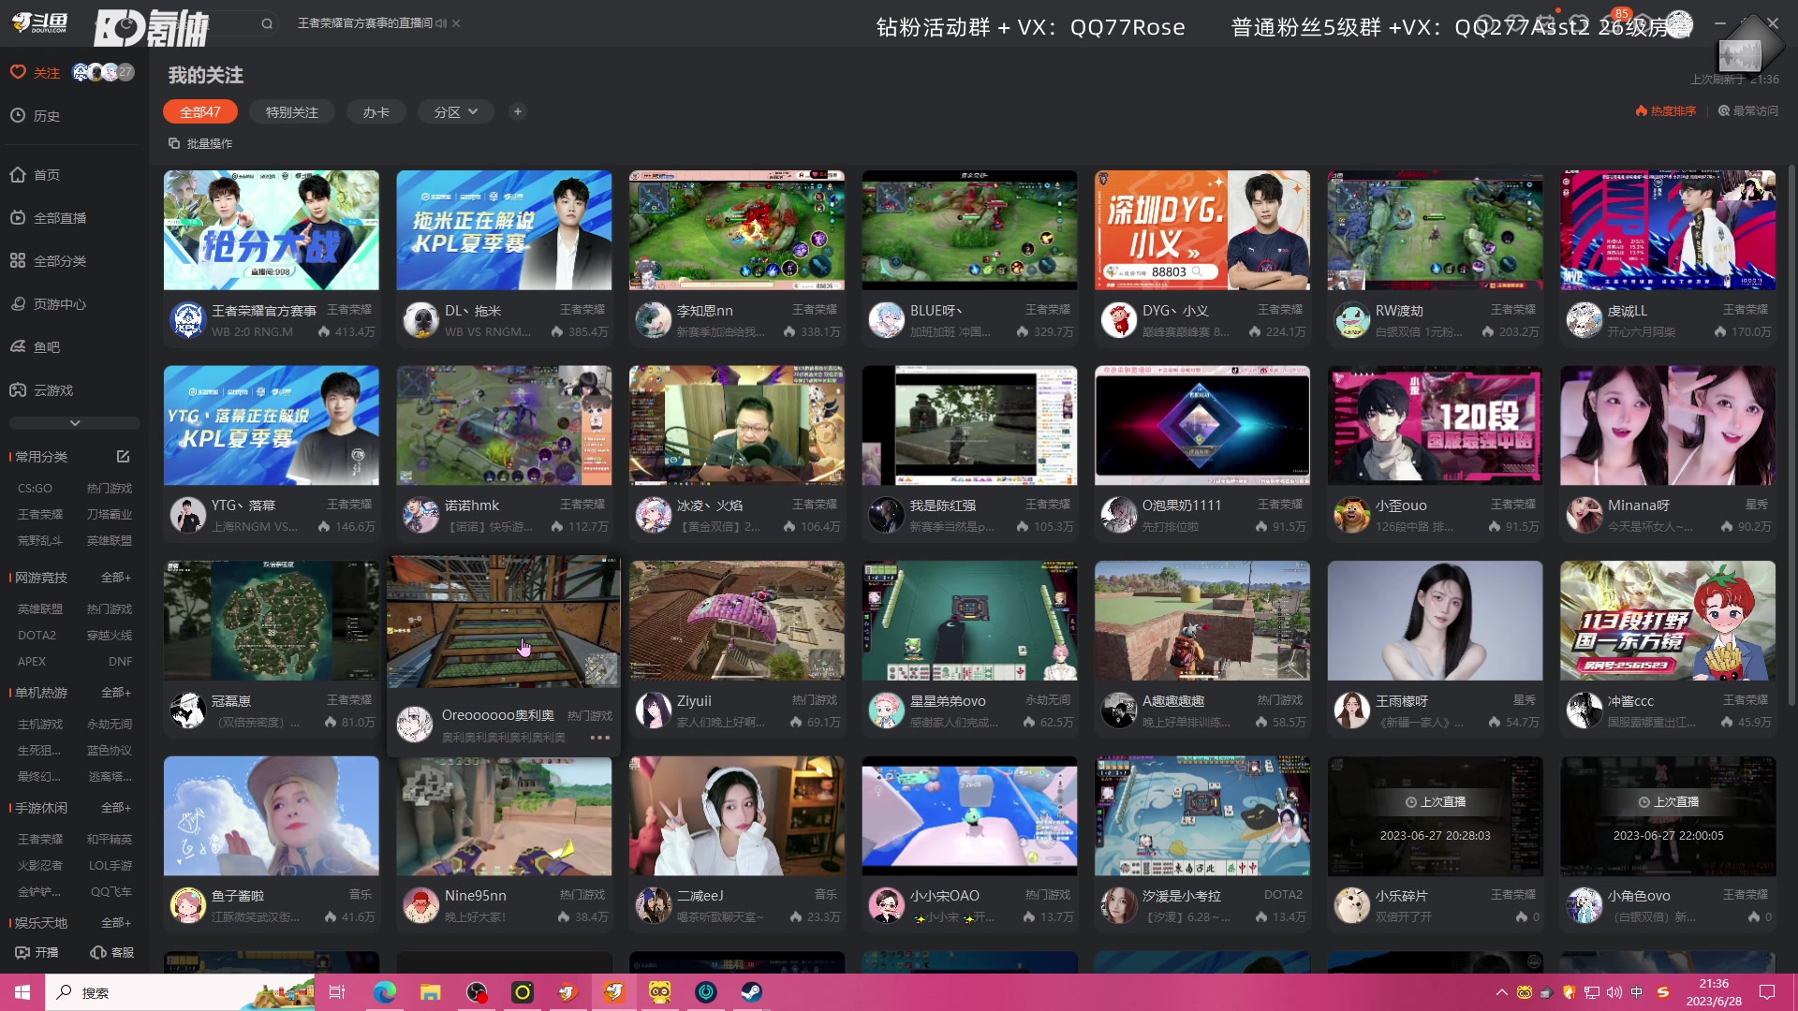Open the DYG、小义 stream thumbnail
Image resolution: width=1798 pixels, height=1011 pixels.
(1202, 230)
